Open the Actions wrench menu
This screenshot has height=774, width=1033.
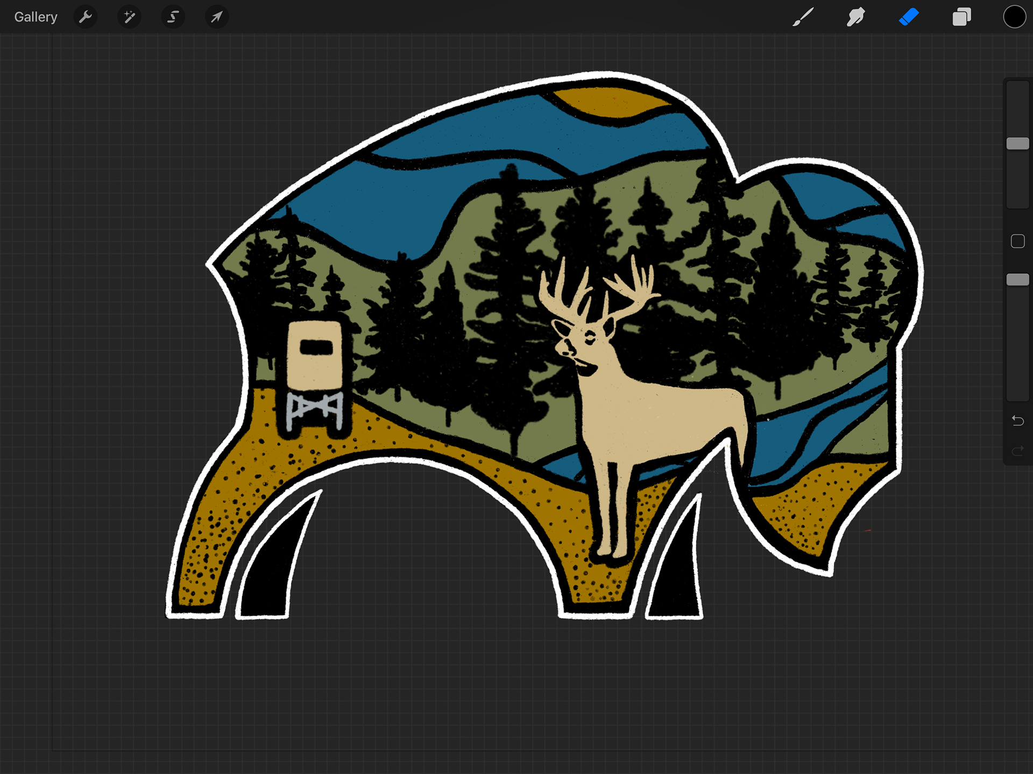pos(86,17)
